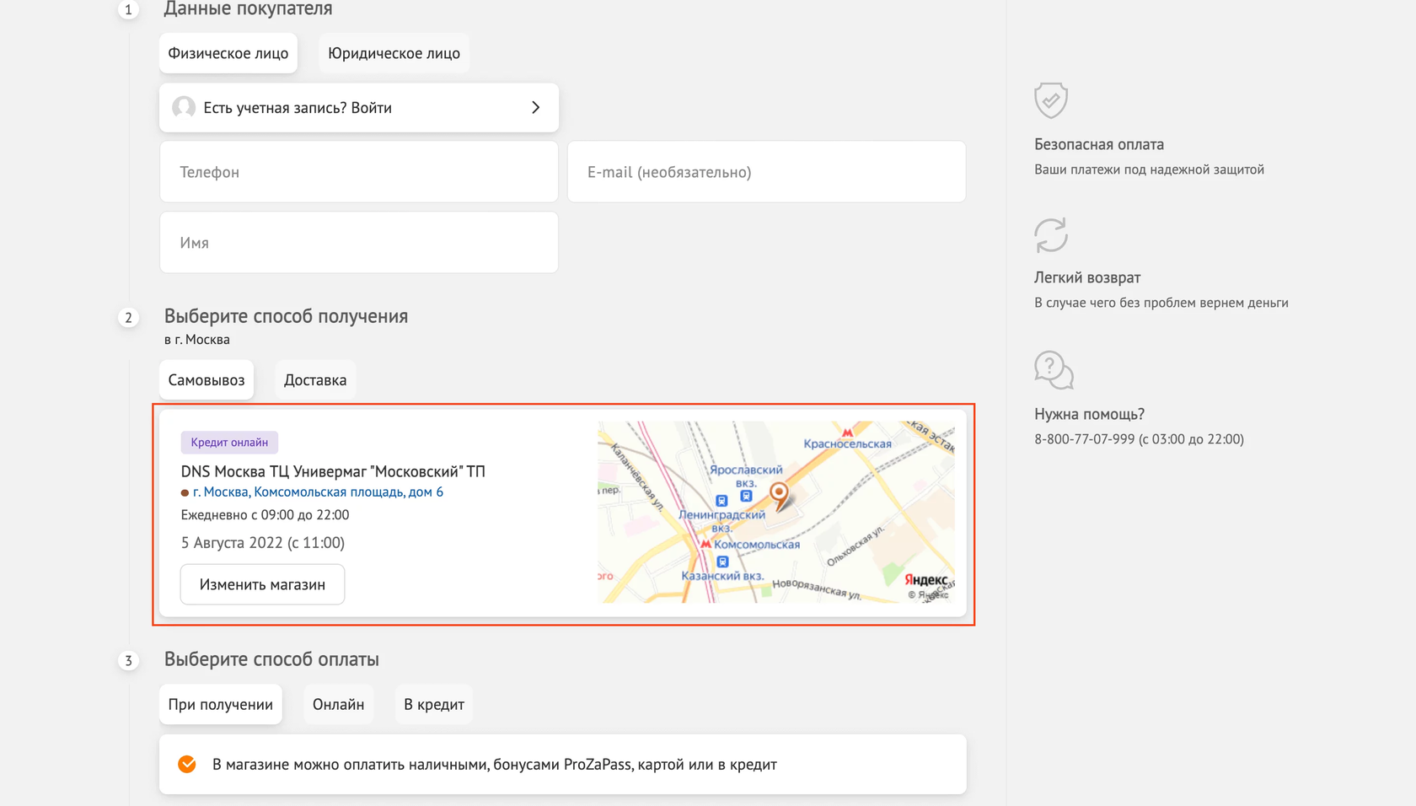Click the Безопасная оплата shield icon
Viewport: 1416px width, 806px height.
pyautogui.click(x=1051, y=100)
